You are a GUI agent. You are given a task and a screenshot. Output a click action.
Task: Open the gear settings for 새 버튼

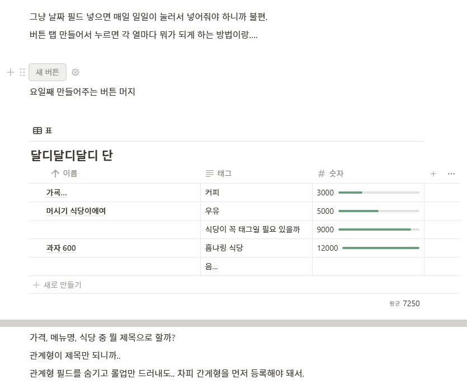tap(76, 72)
